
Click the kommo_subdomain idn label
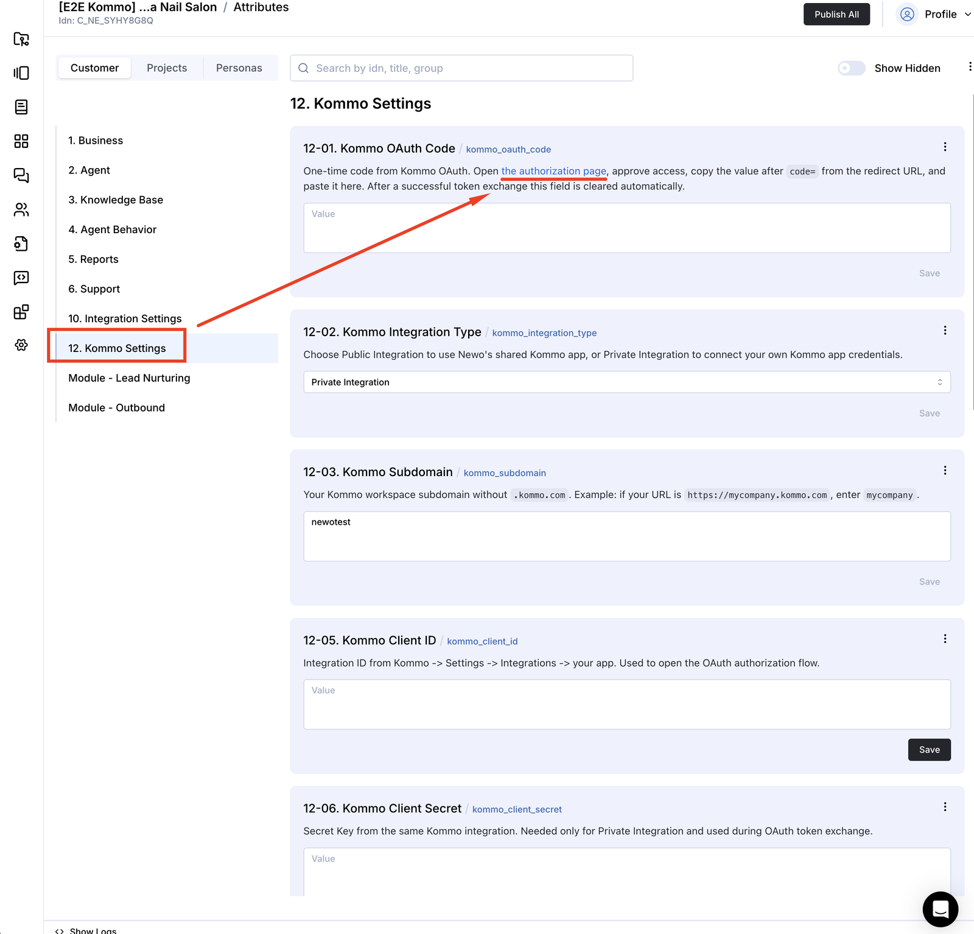(505, 473)
